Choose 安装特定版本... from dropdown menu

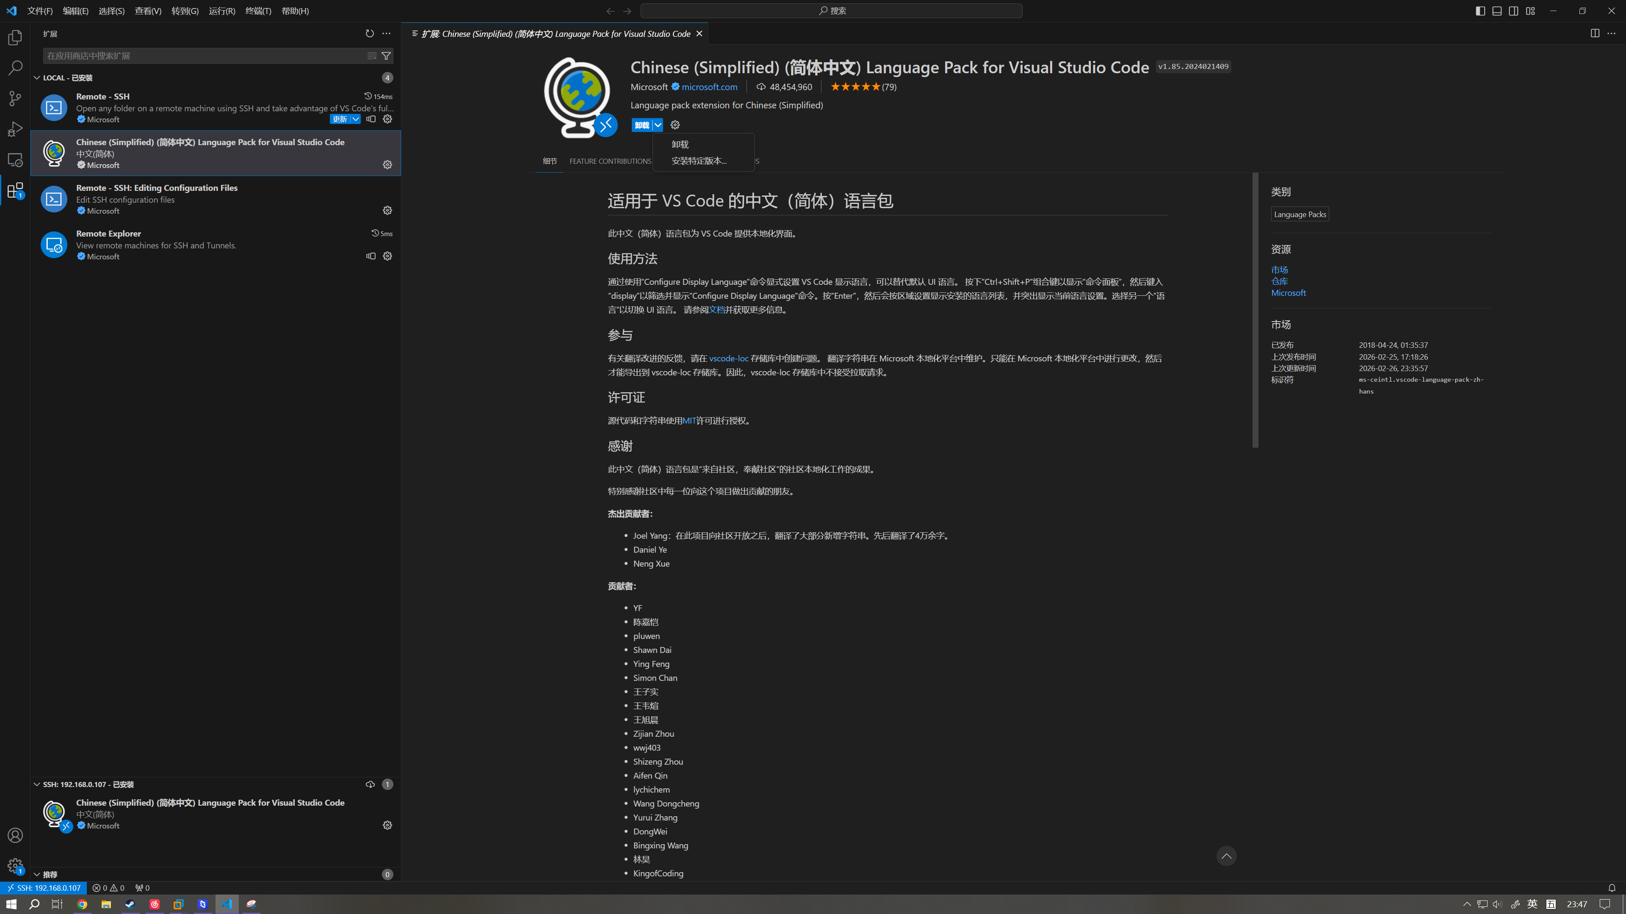[704, 161]
